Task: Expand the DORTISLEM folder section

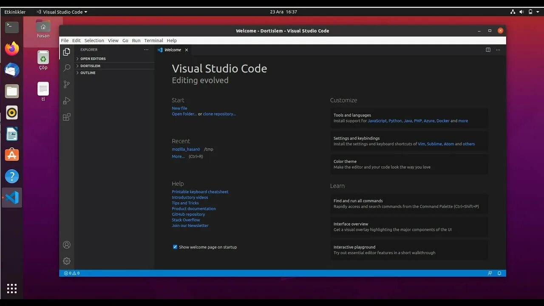Action: pos(115,66)
